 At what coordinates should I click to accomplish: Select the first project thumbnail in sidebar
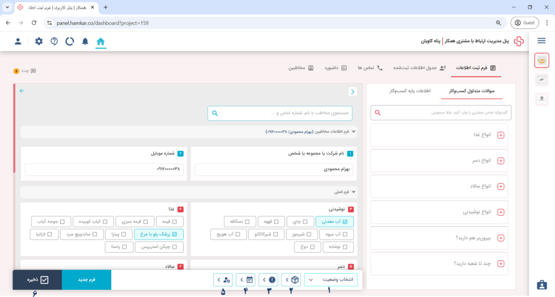541,61
